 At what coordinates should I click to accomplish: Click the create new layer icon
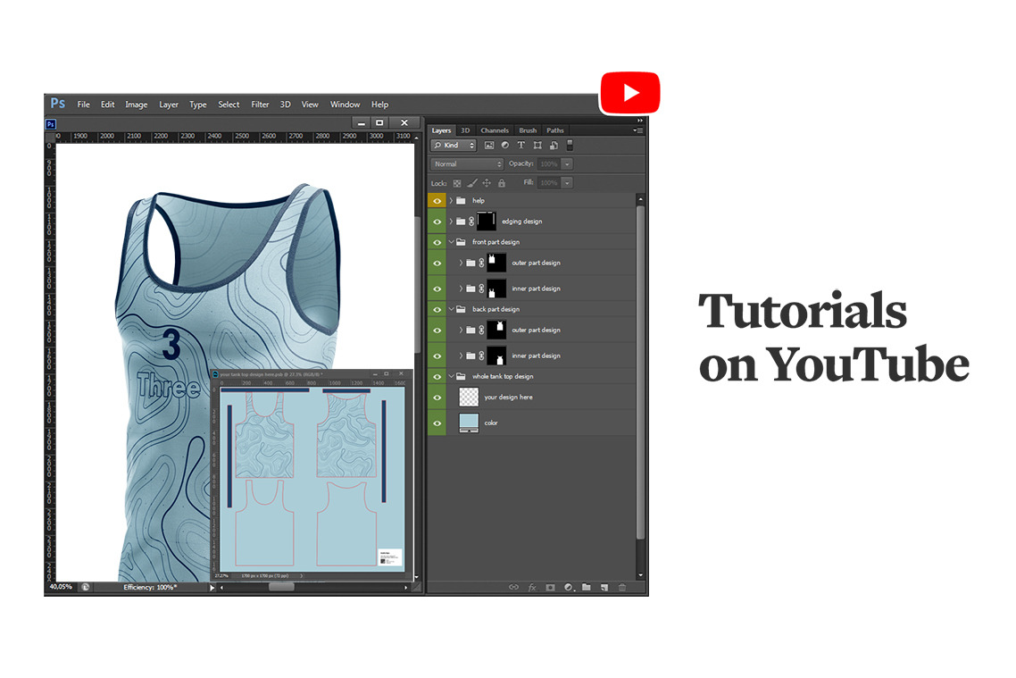click(604, 587)
